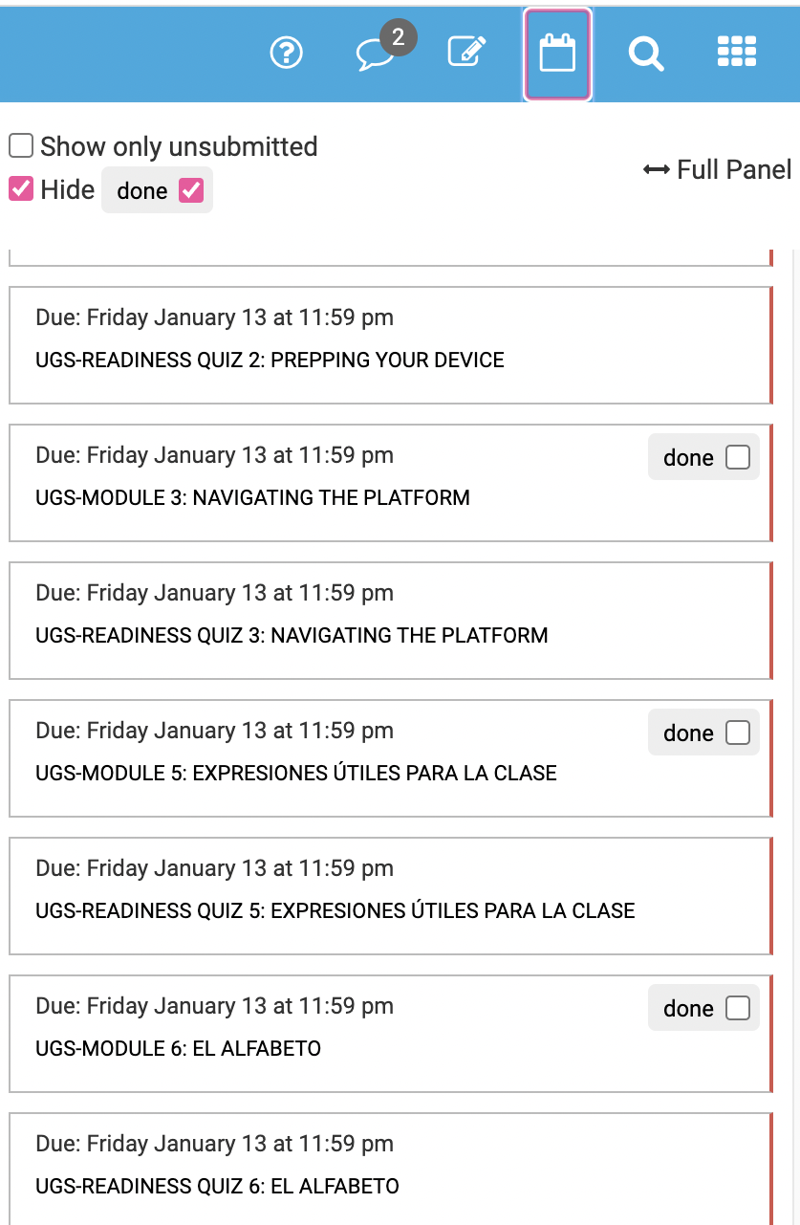Image resolution: width=800 pixels, height=1225 pixels.
Task: Mark UGS-Module 5 Expresiones Útiles done
Action: point(738,733)
